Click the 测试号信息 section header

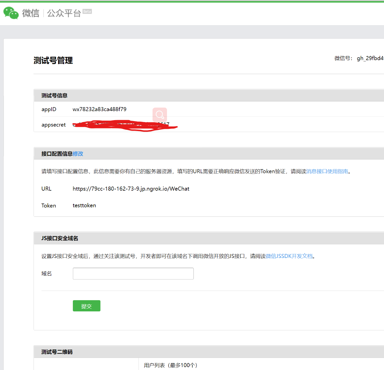pyautogui.click(x=54, y=95)
